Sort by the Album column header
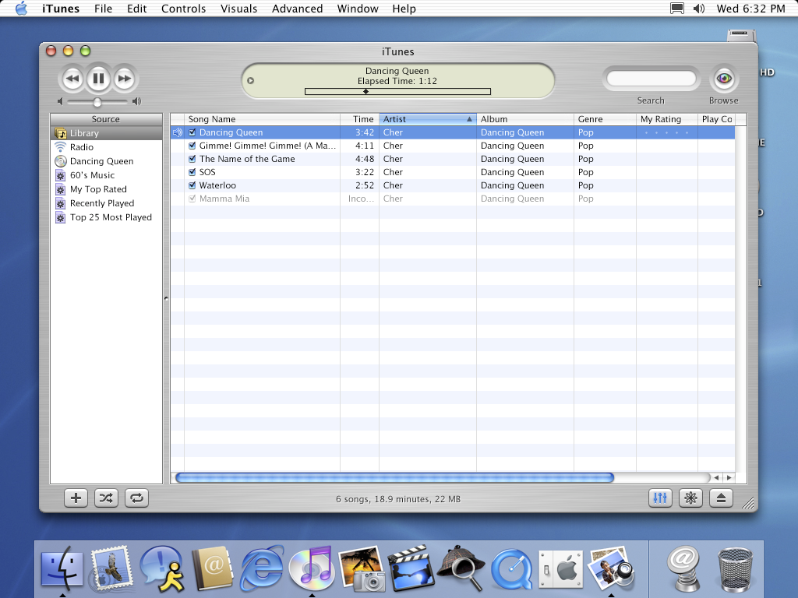The width and height of the screenshot is (798, 598). point(525,119)
